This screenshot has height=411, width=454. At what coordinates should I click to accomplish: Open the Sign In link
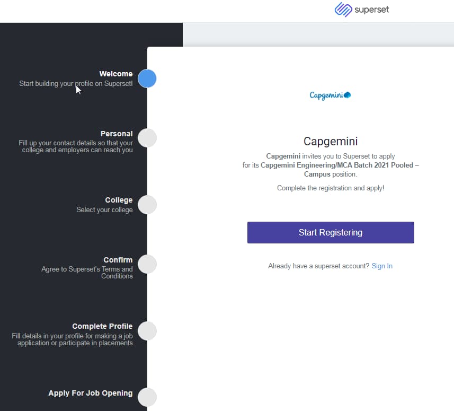tap(382, 266)
